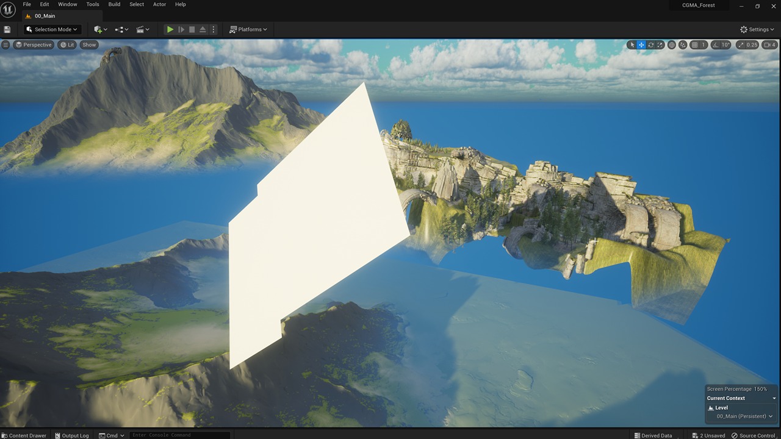781x439 pixels.
Task: Toggle rotation angle snapping
Action: click(715, 45)
